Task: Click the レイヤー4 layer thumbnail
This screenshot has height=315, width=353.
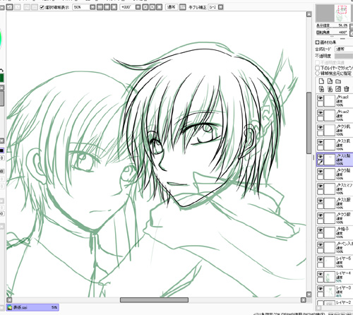Action: (x=330, y=277)
